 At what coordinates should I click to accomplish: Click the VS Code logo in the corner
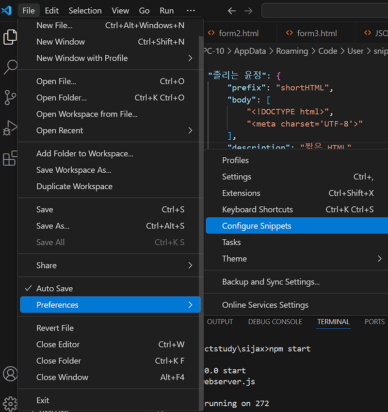point(6,10)
